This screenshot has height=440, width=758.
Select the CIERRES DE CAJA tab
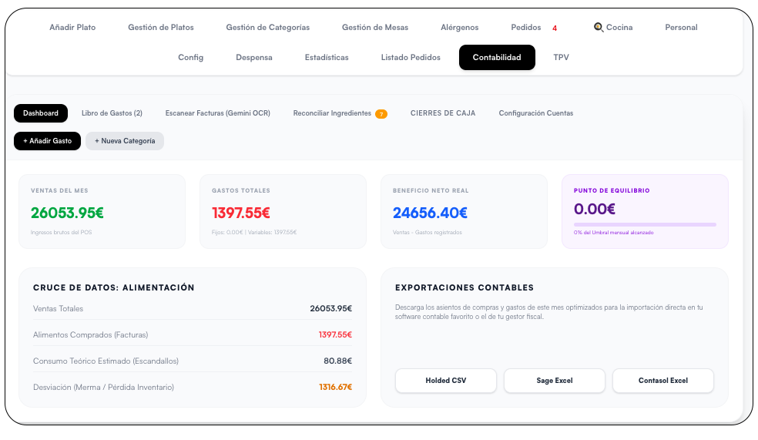click(443, 113)
